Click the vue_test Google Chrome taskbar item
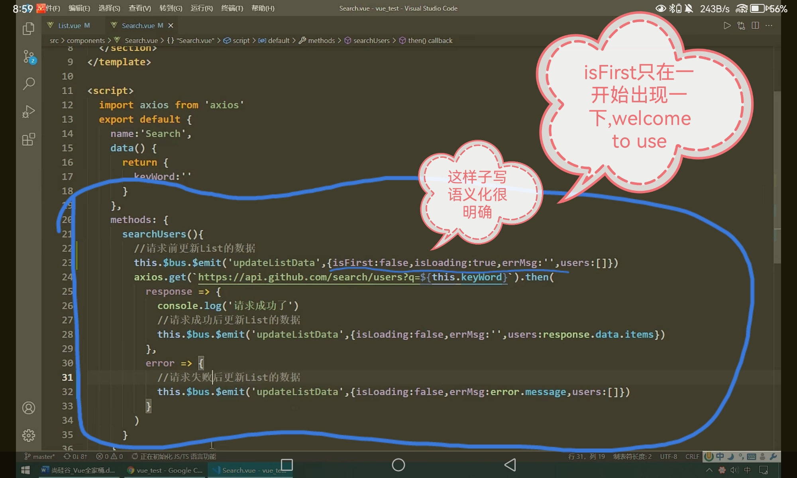The width and height of the screenshot is (797, 478). pyautogui.click(x=165, y=470)
